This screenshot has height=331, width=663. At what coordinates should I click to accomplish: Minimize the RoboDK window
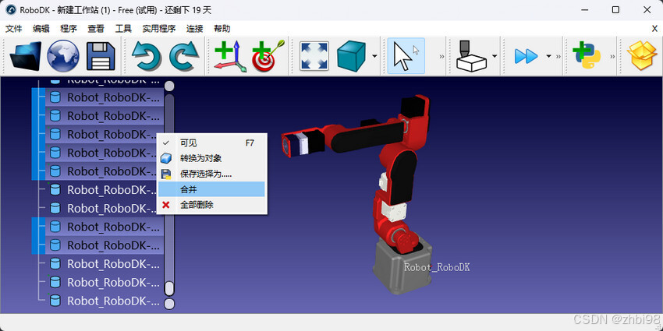(584, 10)
